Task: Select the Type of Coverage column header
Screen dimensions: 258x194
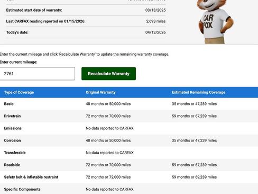Action: tap(19, 92)
